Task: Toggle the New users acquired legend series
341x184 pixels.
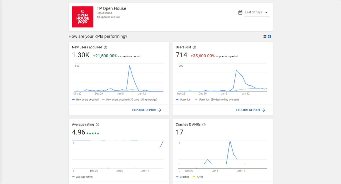Action: tap(85, 100)
